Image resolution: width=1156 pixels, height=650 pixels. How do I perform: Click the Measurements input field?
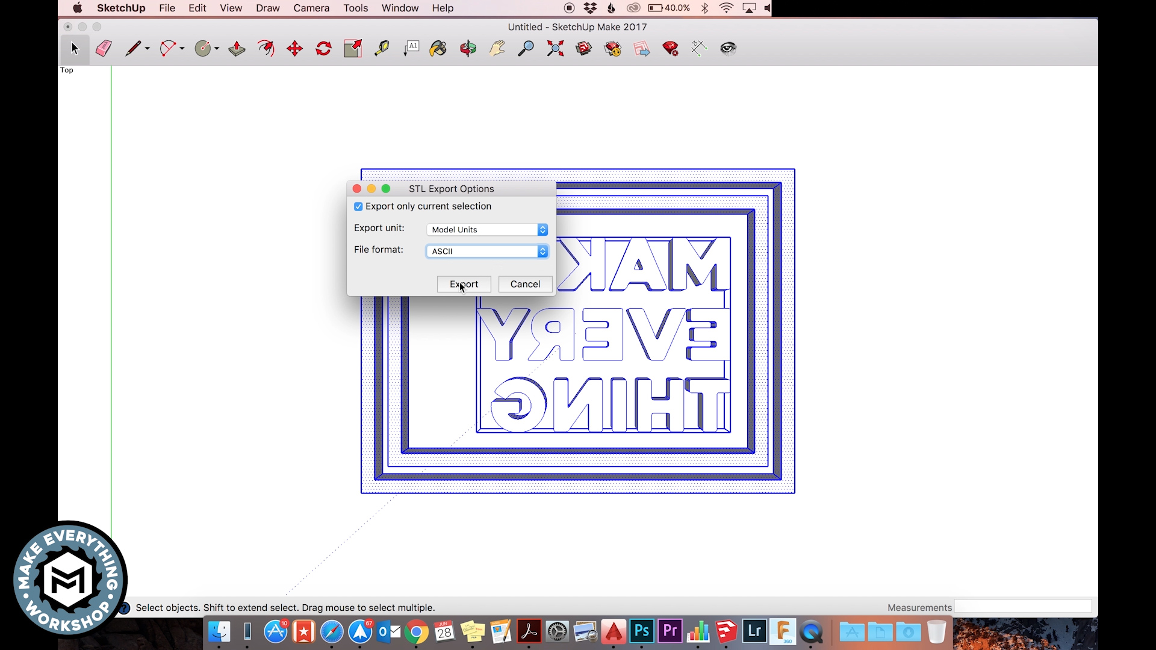pyautogui.click(x=1022, y=607)
